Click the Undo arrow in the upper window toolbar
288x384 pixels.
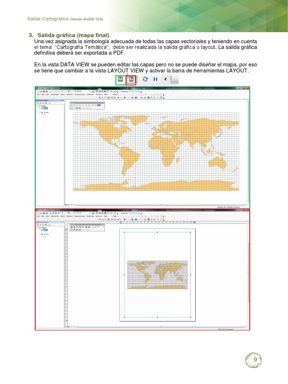[62, 91]
